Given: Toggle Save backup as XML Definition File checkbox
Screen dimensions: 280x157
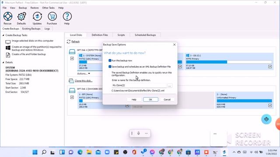Looking at the screenshot, I should pos(110,67).
